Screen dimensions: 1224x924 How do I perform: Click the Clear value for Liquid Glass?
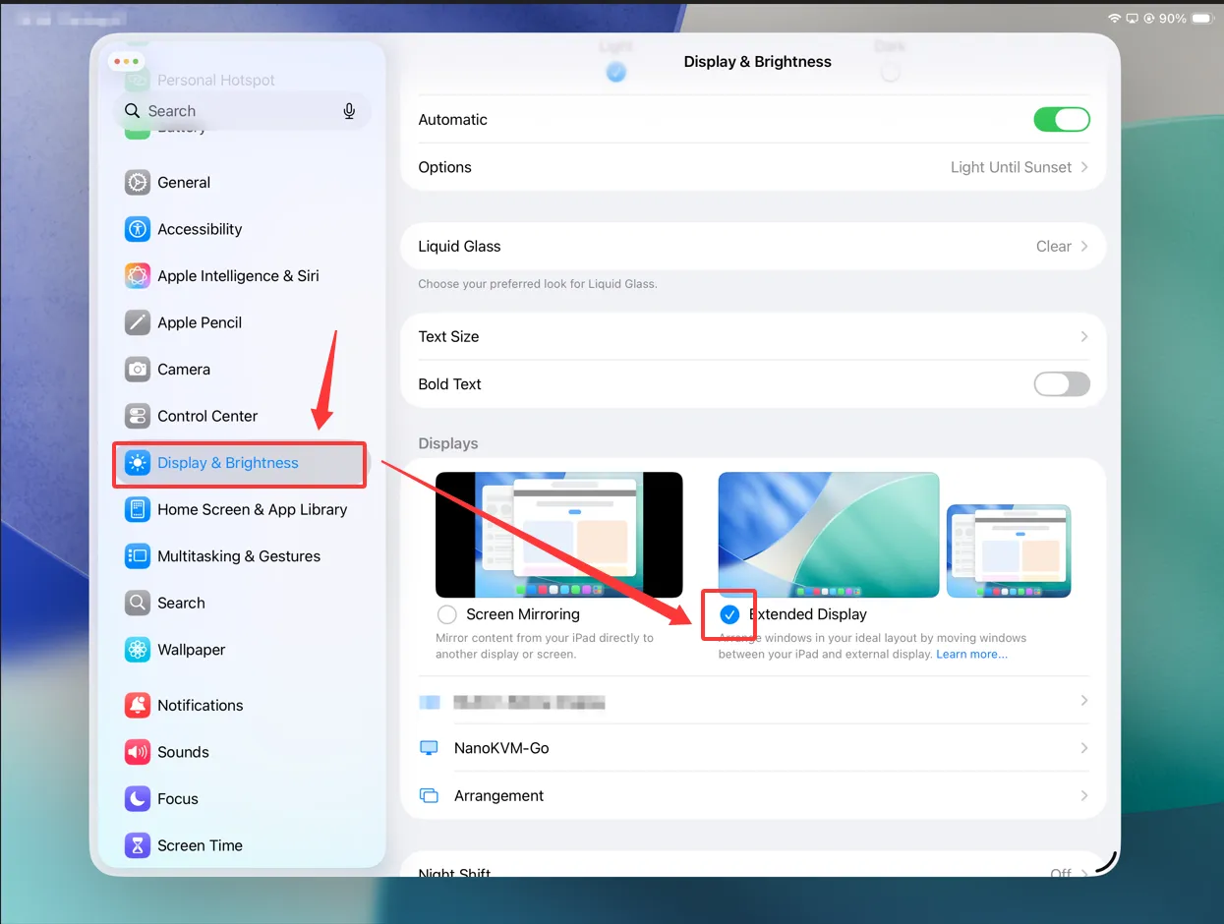[1054, 247]
